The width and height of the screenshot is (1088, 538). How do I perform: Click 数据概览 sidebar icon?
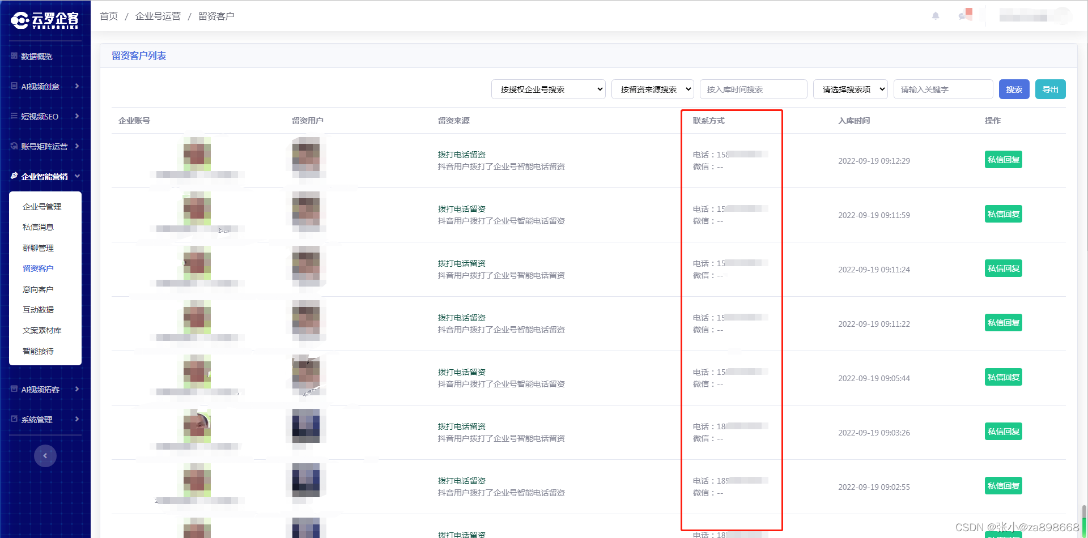[14, 56]
